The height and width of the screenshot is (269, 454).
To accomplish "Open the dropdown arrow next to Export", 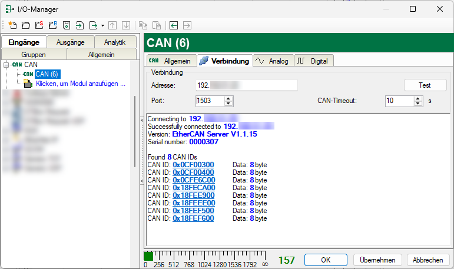I will (x=102, y=25).
